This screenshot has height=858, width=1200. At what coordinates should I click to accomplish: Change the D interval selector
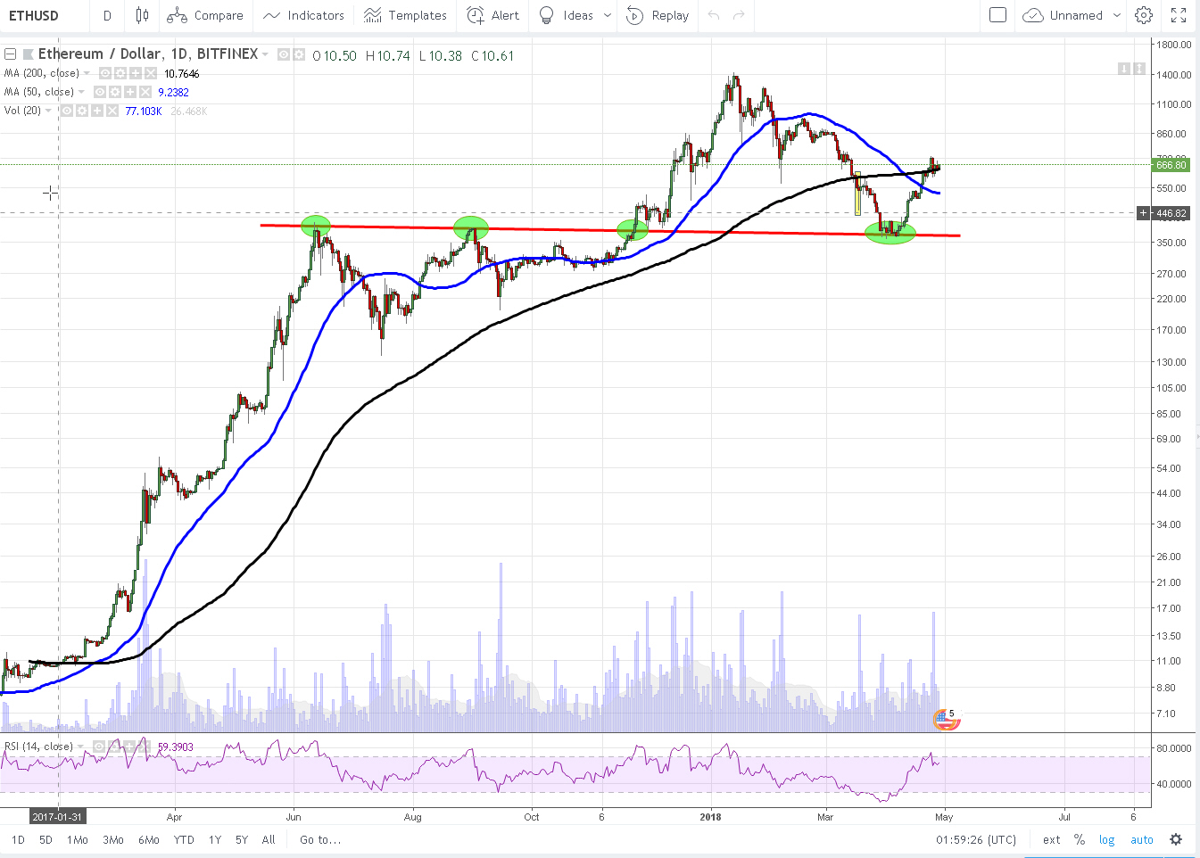click(x=107, y=15)
